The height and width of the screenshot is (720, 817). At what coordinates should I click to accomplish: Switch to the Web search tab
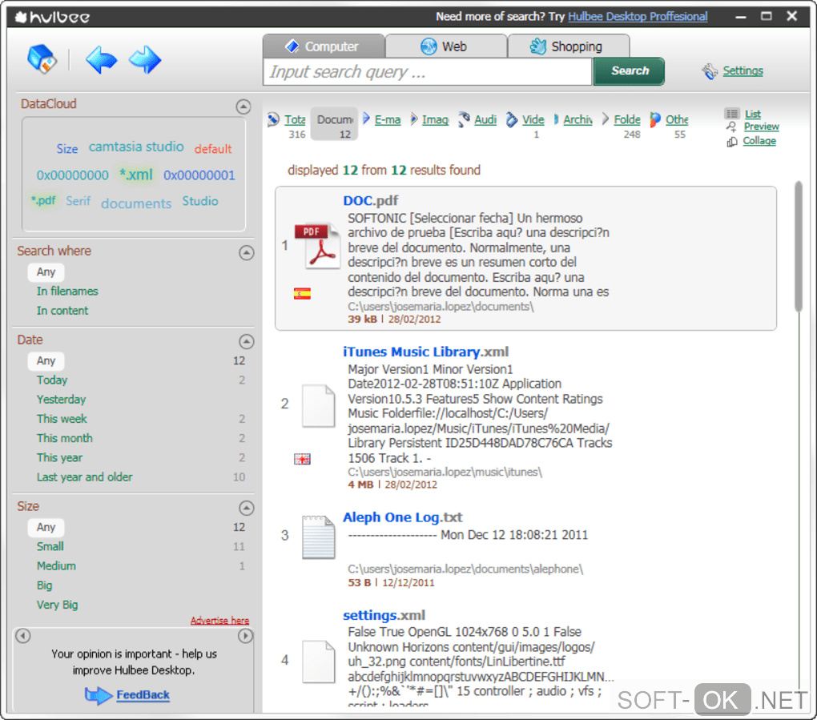tap(446, 46)
